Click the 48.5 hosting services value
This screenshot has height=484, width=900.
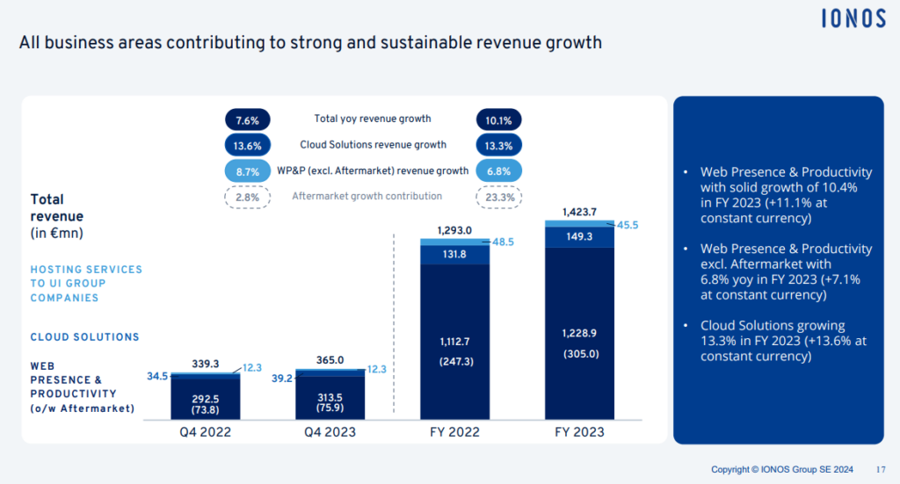pos(504,242)
